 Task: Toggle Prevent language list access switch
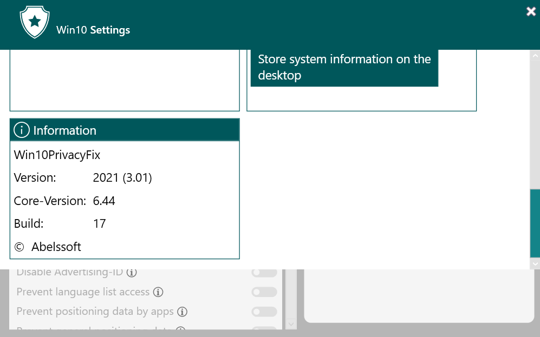264,292
